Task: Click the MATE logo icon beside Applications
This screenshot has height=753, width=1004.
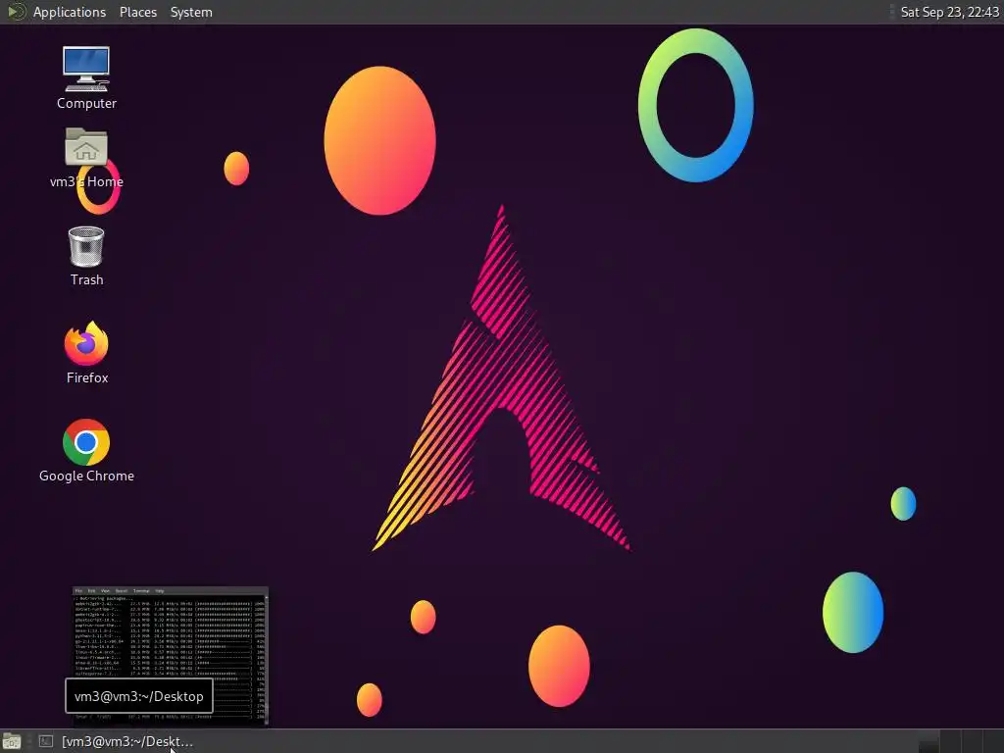Action: (x=16, y=12)
